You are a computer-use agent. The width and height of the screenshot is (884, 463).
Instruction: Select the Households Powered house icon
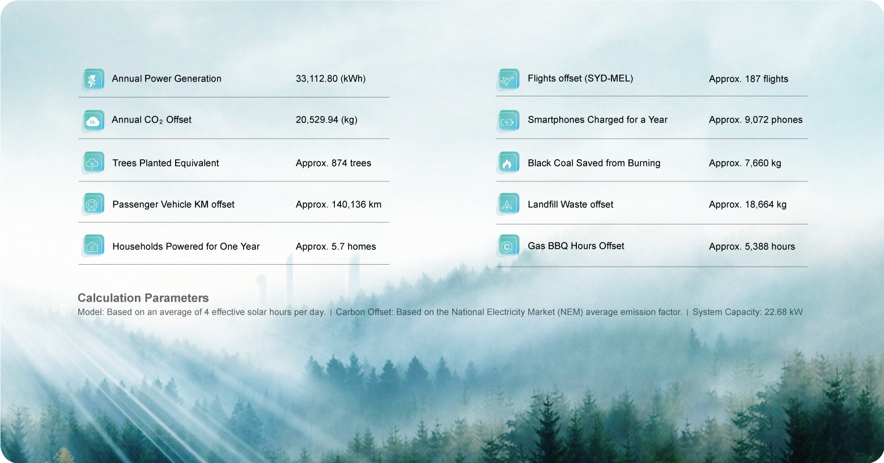[93, 247]
